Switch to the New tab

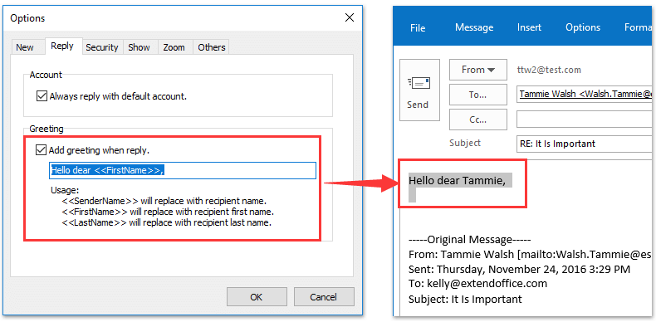[x=25, y=47]
